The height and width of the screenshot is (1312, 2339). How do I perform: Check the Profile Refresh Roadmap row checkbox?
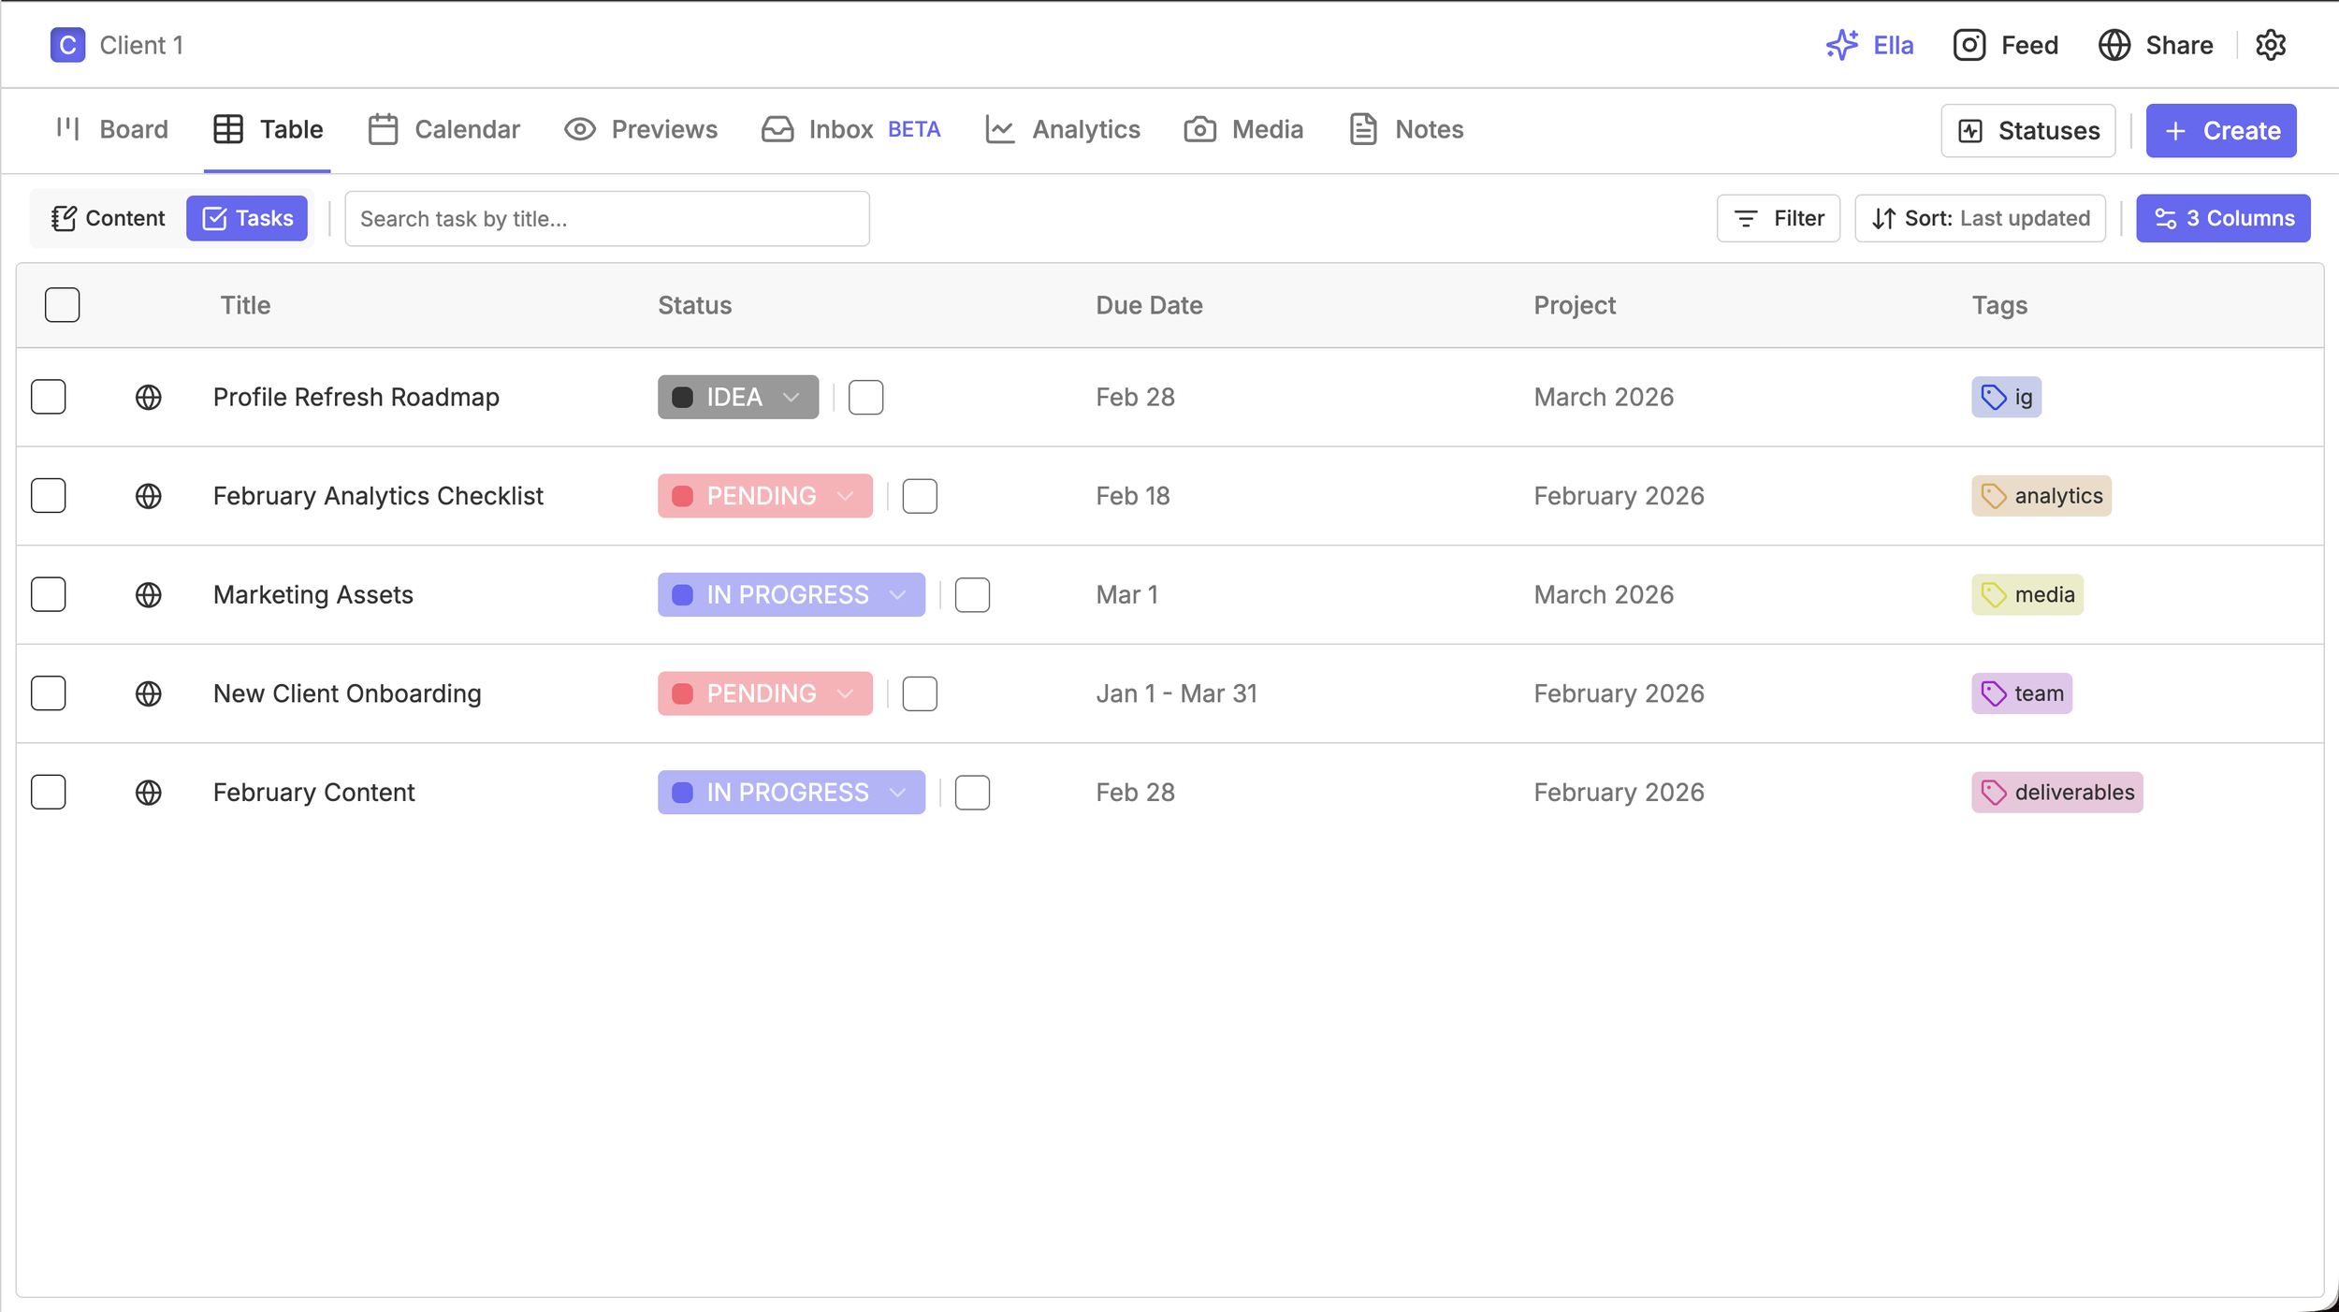pos(48,397)
